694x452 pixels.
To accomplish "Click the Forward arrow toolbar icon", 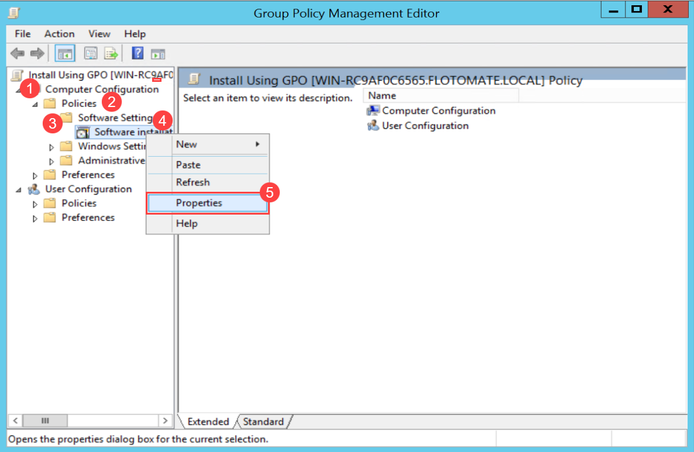I will 37,54.
